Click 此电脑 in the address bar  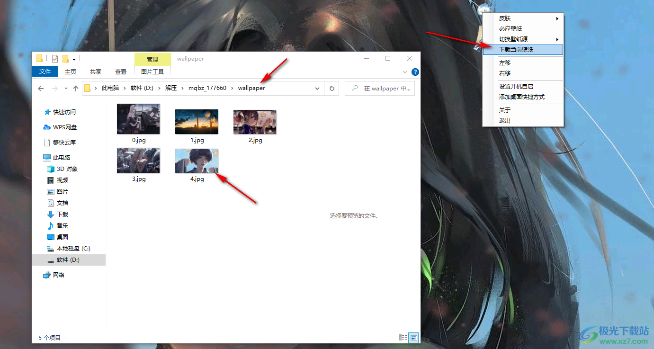tap(110, 88)
